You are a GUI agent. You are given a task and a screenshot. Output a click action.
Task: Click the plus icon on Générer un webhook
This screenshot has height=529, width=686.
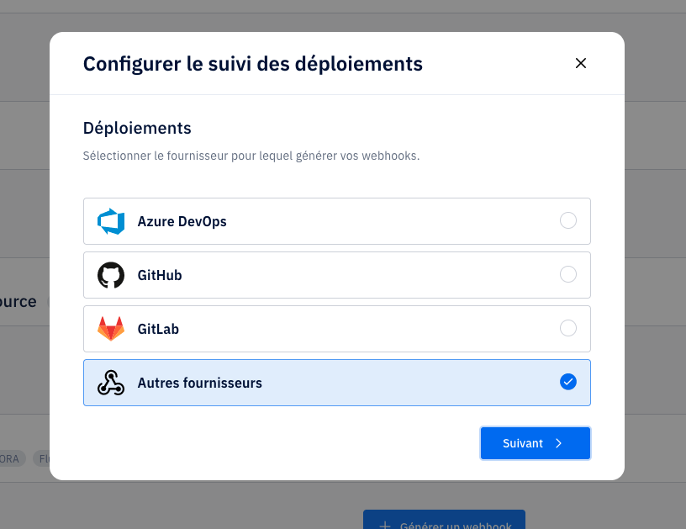[384, 525]
